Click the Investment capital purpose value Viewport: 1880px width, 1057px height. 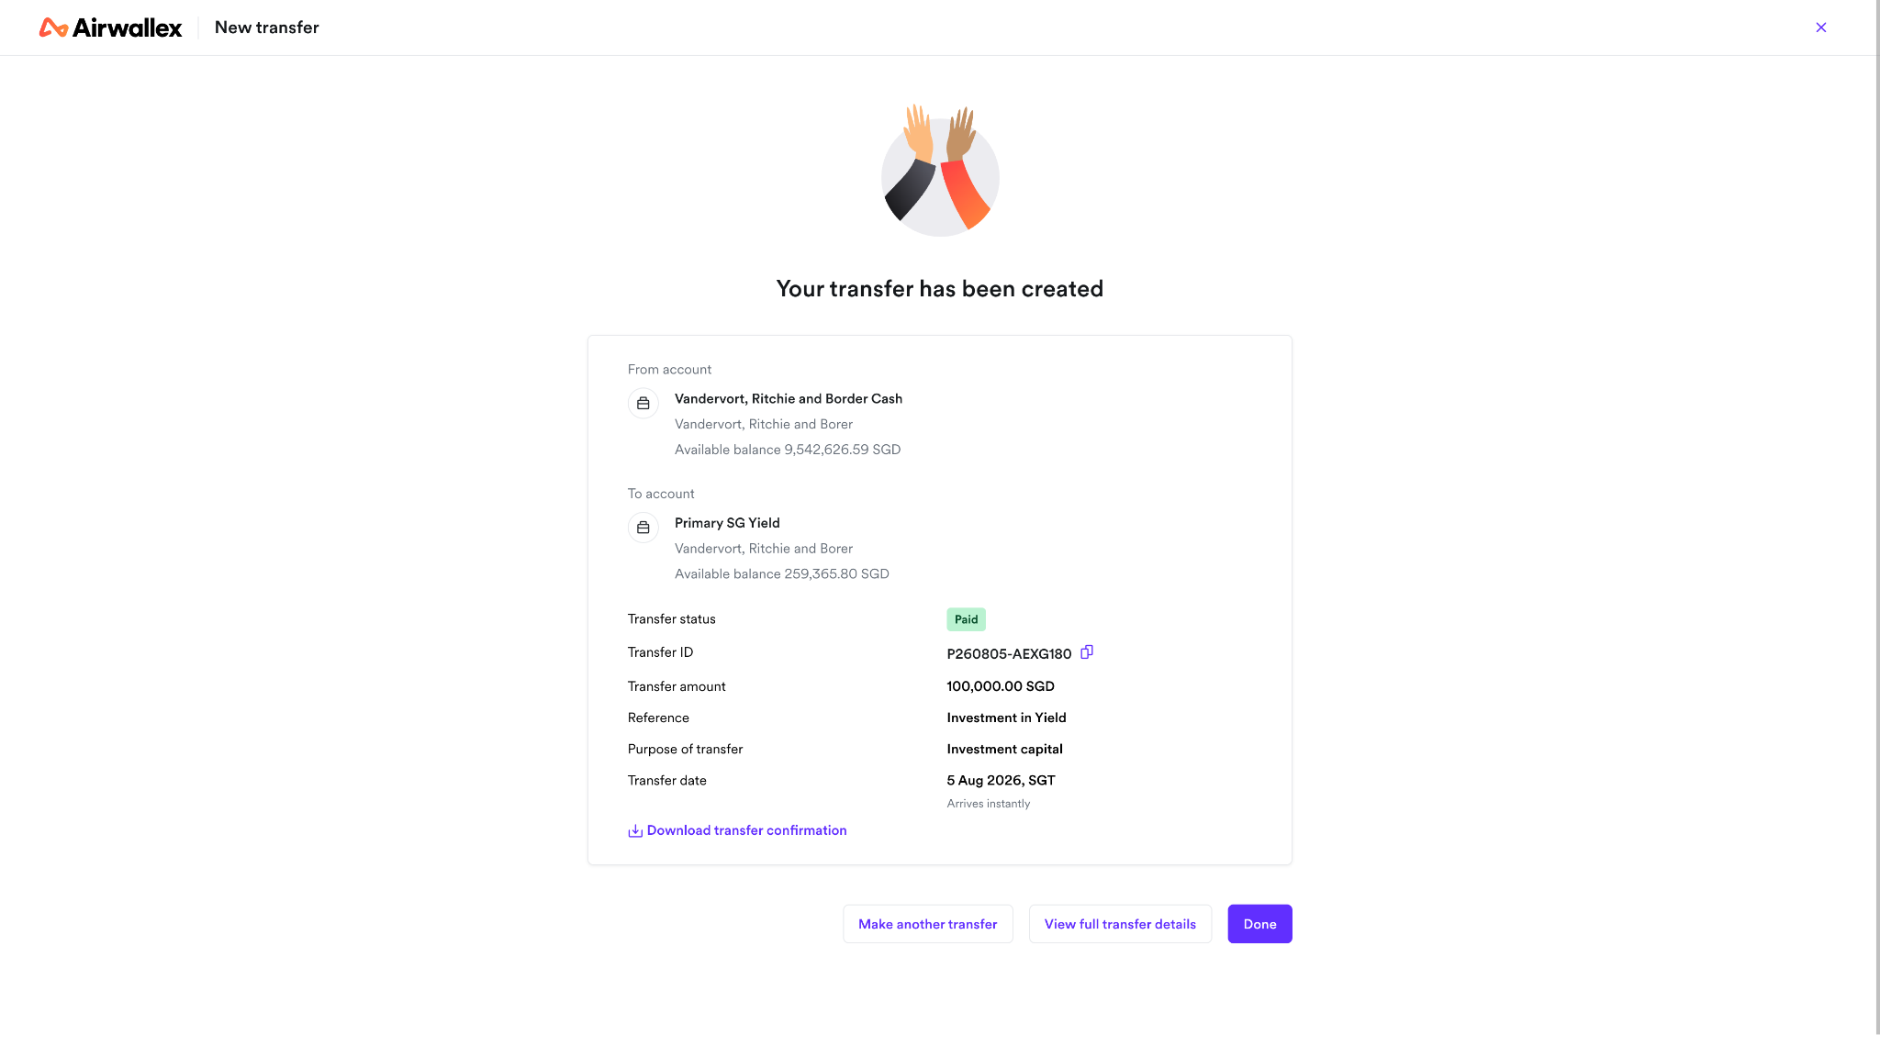click(1005, 749)
